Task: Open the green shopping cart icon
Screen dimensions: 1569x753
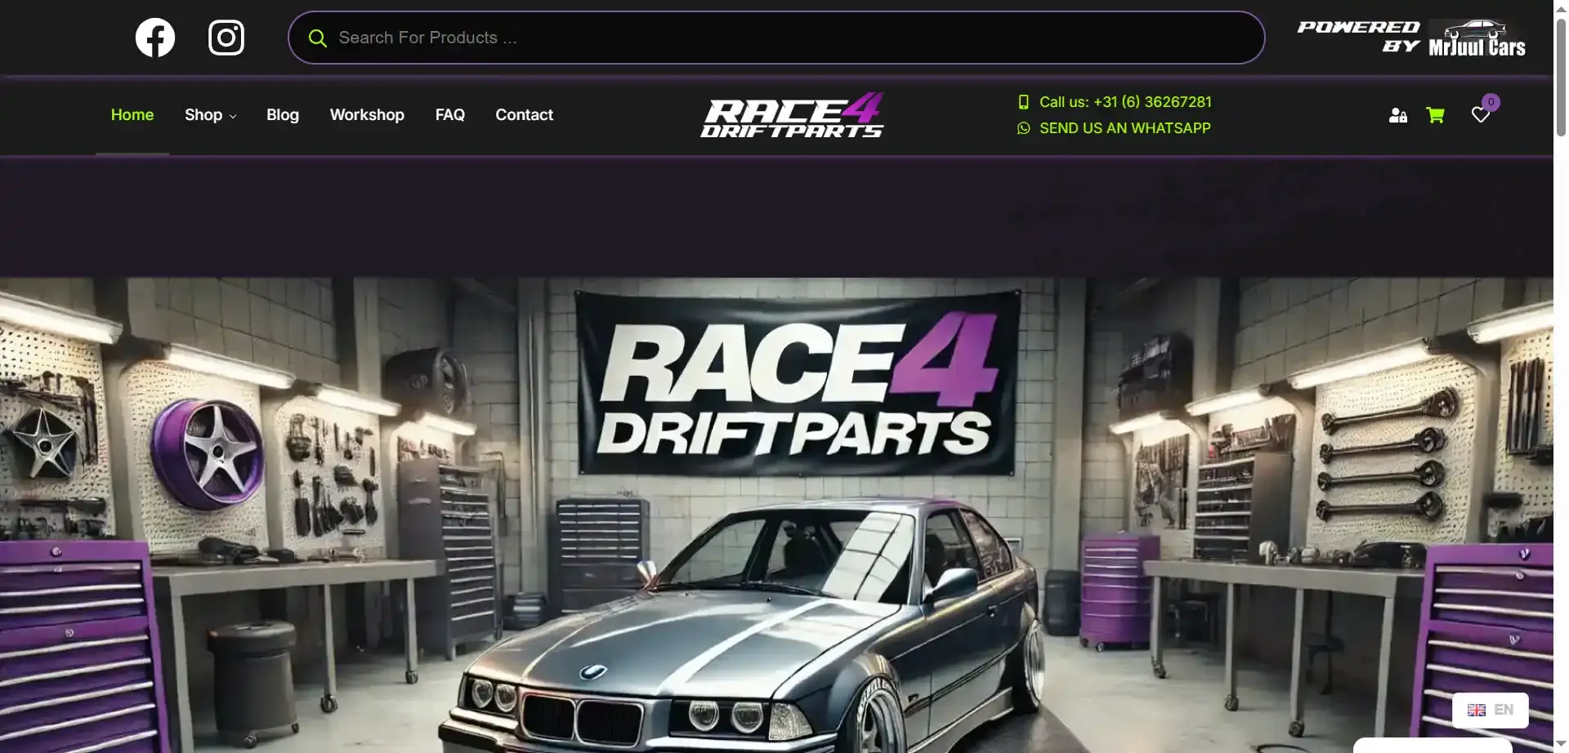Action: point(1435,115)
